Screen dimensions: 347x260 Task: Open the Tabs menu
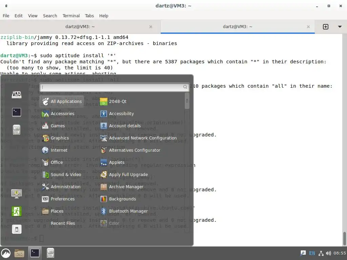pyautogui.click(x=89, y=16)
